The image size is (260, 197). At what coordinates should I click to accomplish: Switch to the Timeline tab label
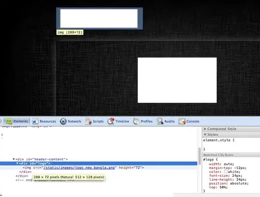click(122, 121)
